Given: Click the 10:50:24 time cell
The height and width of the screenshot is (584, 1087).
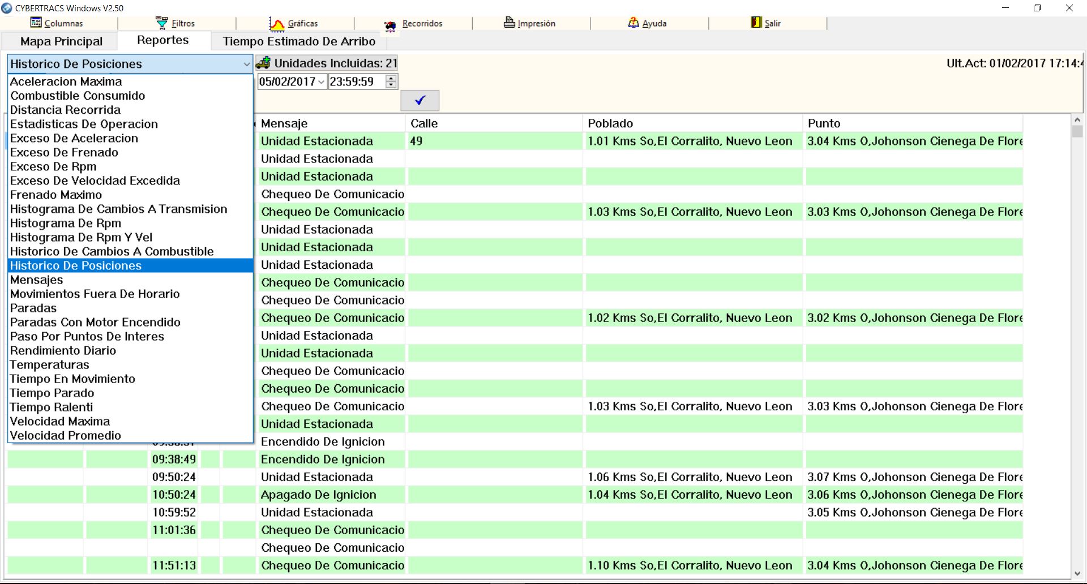Looking at the screenshot, I should (x=174, y=495).
